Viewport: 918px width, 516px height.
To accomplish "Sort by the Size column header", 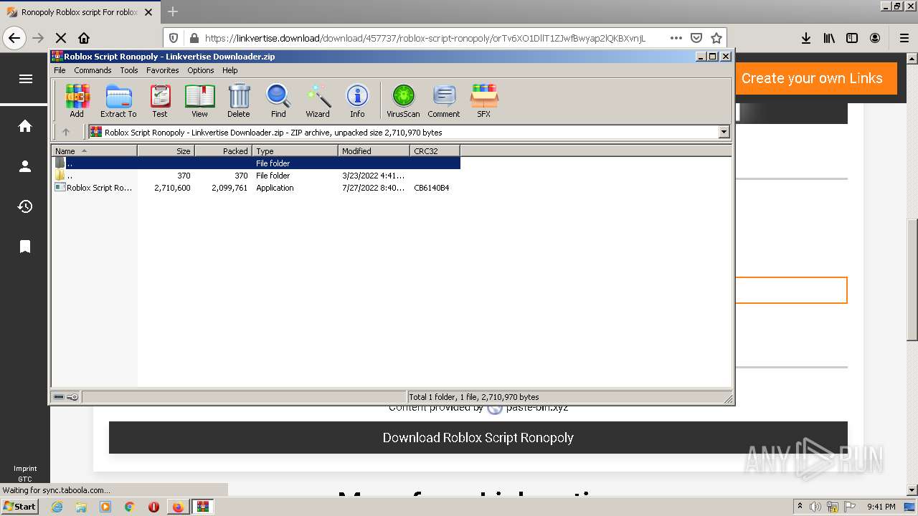I will tap(166, 150).
